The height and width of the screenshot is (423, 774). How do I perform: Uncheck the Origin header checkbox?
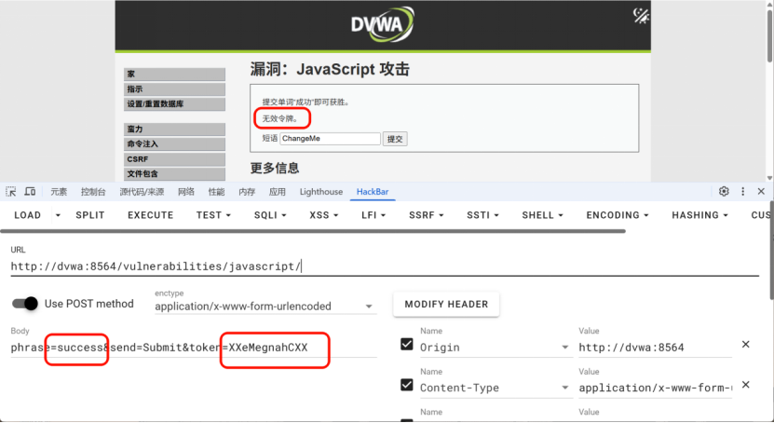point(407,344)
